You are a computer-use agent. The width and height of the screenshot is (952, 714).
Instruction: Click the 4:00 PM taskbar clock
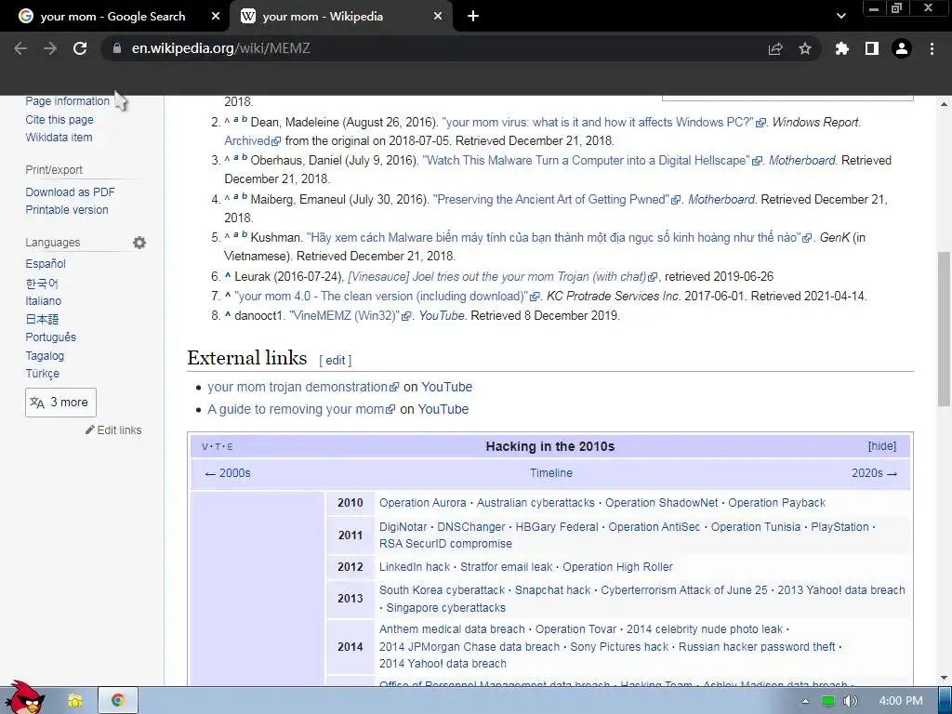(x=900, y=701)
